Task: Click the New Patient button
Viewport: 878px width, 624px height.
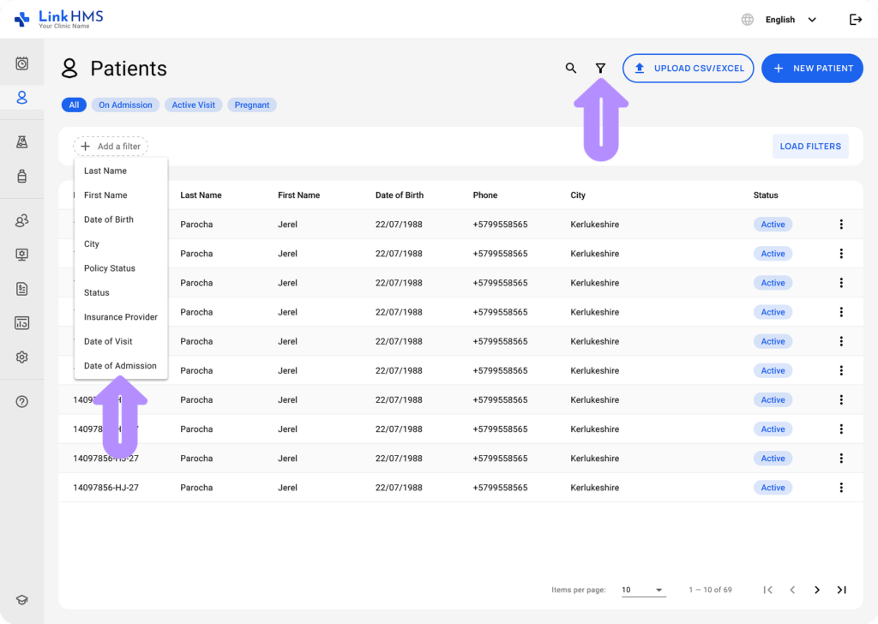Action: pyautogui.click(x=812, y=69)
